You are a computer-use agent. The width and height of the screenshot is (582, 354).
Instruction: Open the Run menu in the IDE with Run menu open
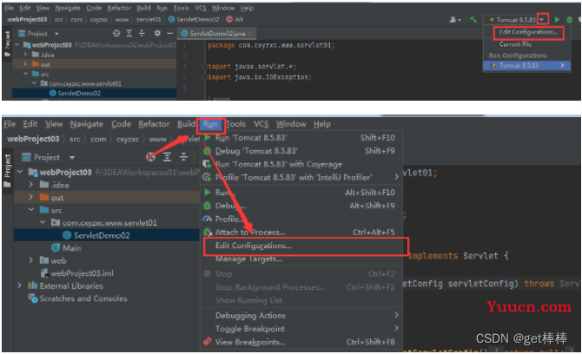(x=210, y=124)
